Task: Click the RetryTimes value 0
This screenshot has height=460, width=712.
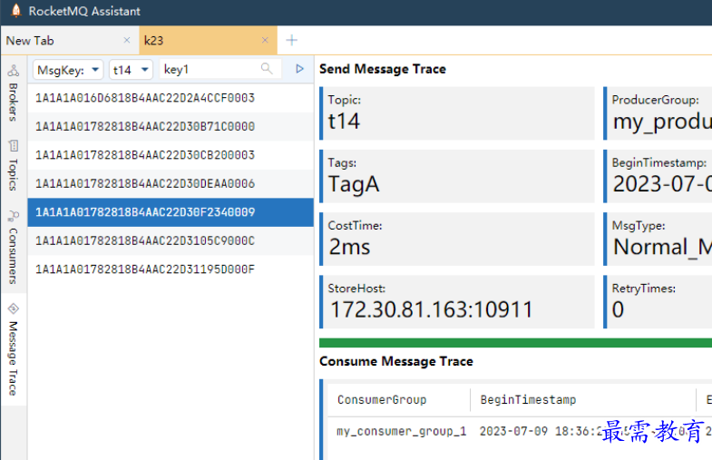Action: [x=618, y=309]
